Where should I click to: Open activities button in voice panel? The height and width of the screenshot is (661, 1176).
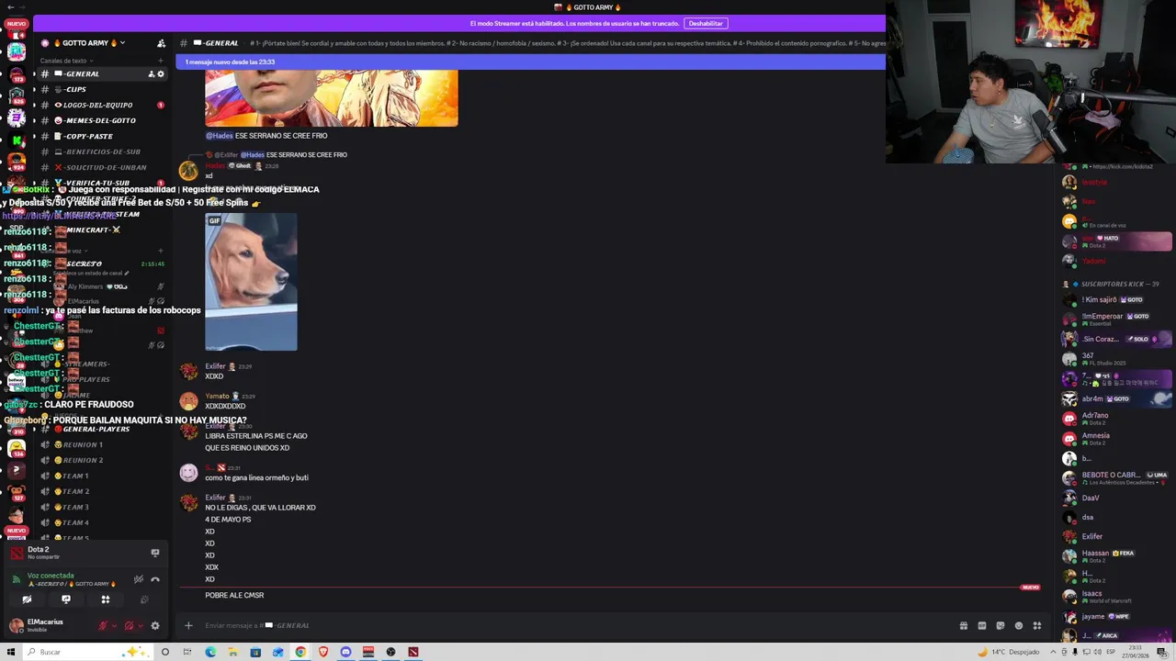pos(106,599)
